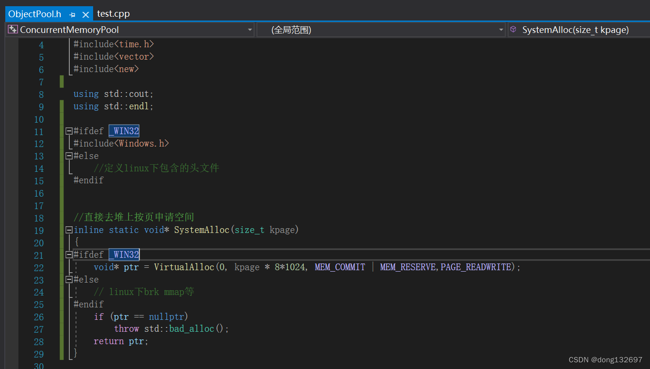
Task: Open the ConcurrentMemoryPool project dropdown
Action: (130, 30)
